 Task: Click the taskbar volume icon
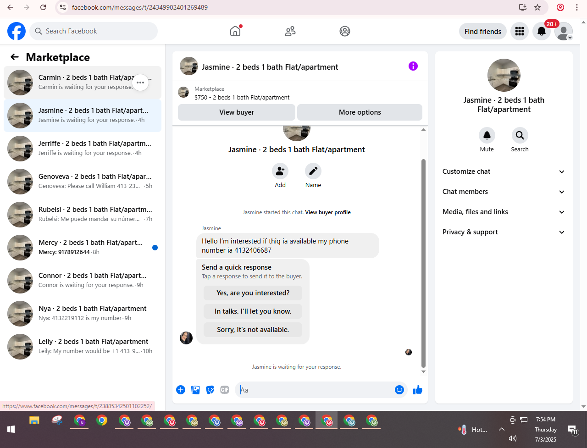[513, 438]
